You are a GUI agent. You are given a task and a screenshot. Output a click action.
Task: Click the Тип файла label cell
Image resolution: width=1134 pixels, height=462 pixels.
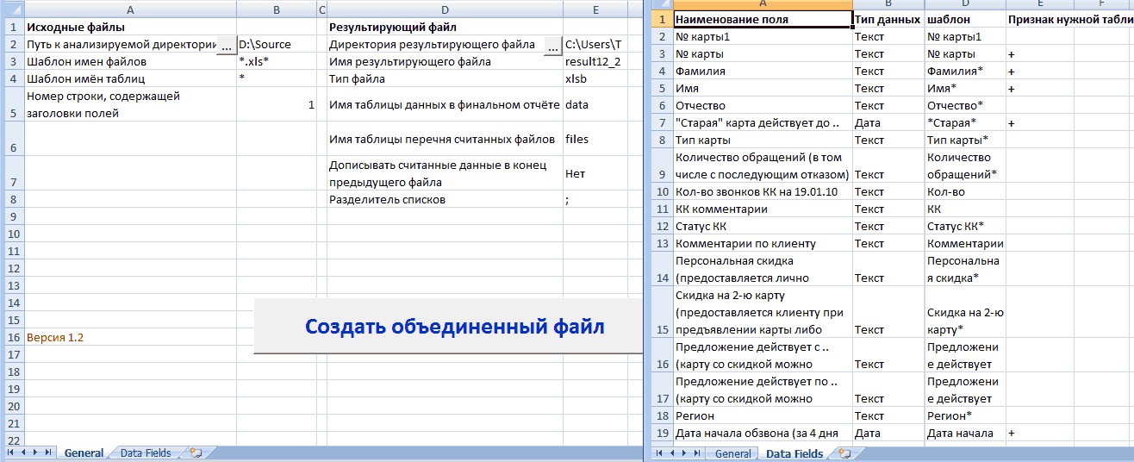click(445, 79)
